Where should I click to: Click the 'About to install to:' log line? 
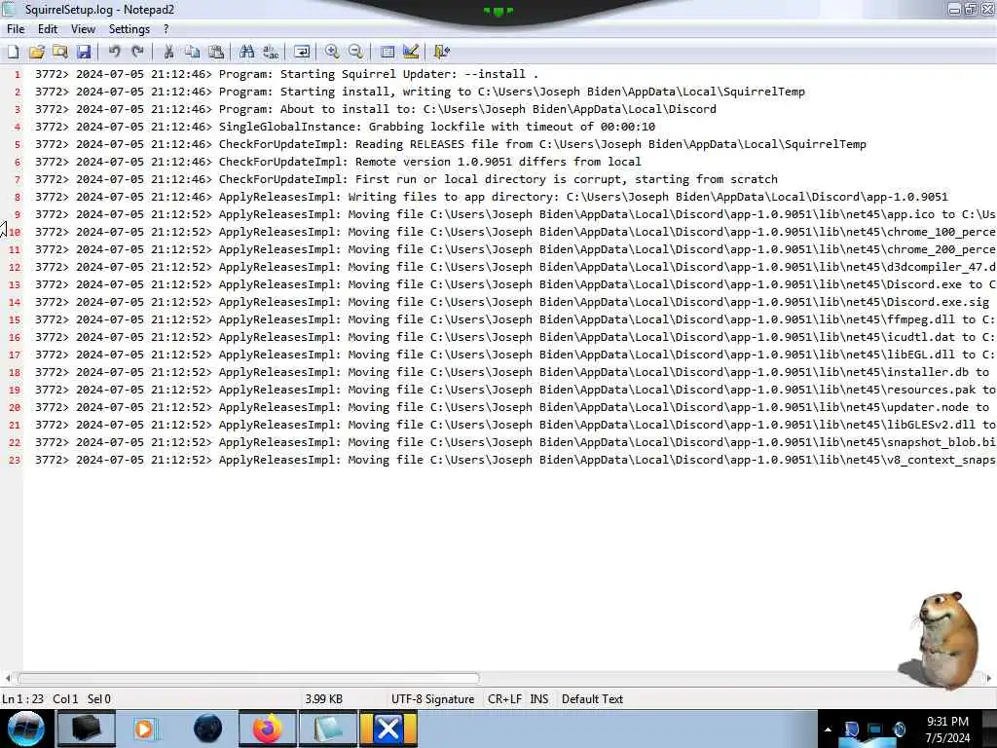(375, 109)
